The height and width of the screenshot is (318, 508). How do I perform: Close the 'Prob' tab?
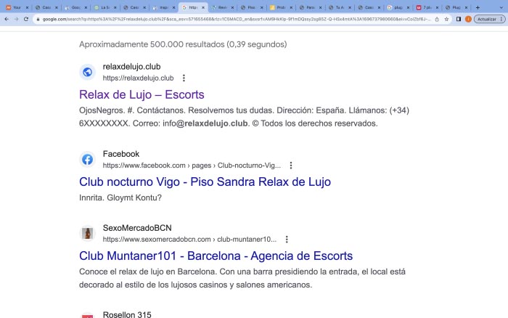click(x=291, y=7)
